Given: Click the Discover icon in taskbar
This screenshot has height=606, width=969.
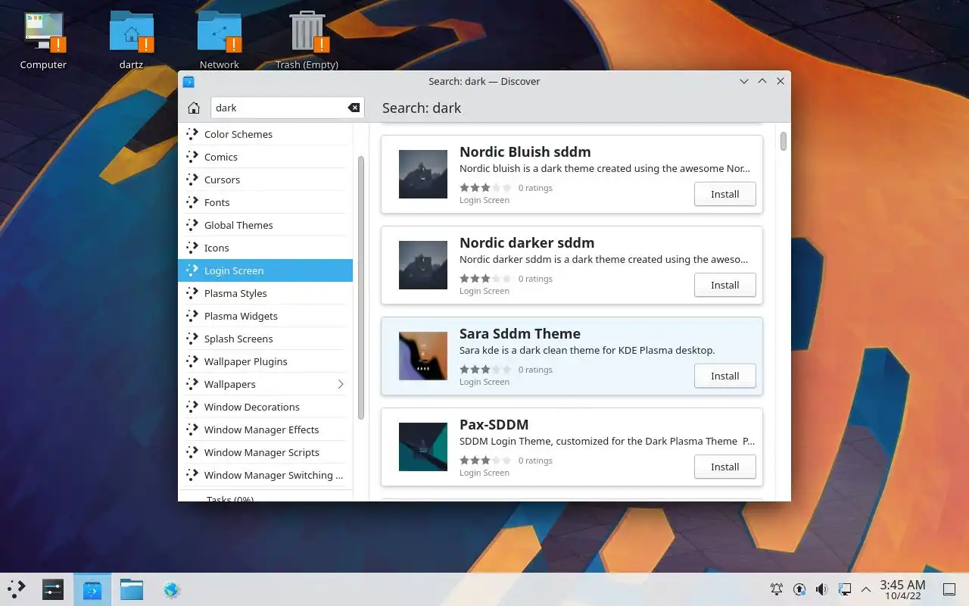Looking at the screenshot, I should pos(92,589).
